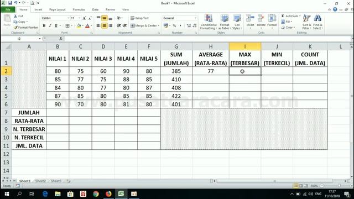
Task: Launch Firefox from the taskbar
Action: [x=108, y=194]
